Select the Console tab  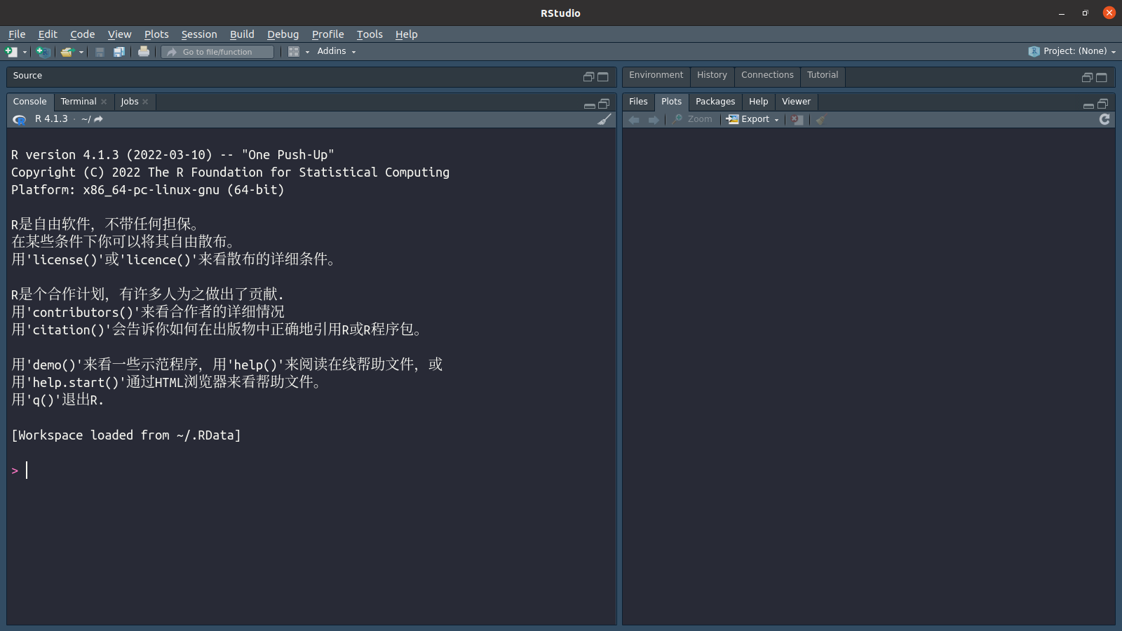click(29, 102)
